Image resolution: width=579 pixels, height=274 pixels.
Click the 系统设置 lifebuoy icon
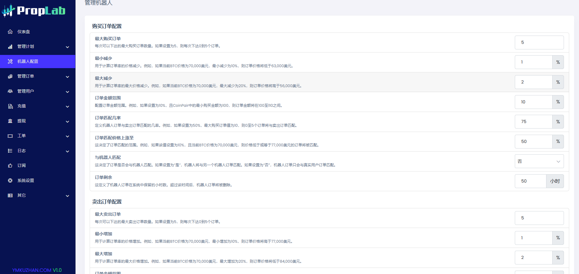(10, 180)
